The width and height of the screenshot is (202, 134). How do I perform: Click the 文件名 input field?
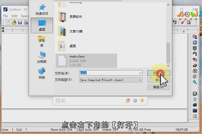111,73
